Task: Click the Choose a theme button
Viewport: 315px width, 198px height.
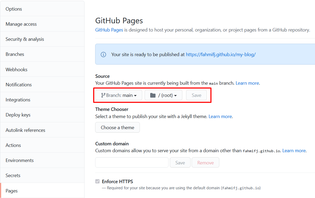Action: pyautogui.click(x=117, y=128)
